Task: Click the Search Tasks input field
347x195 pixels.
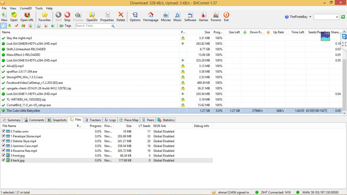Action: [x=93, y=26]
